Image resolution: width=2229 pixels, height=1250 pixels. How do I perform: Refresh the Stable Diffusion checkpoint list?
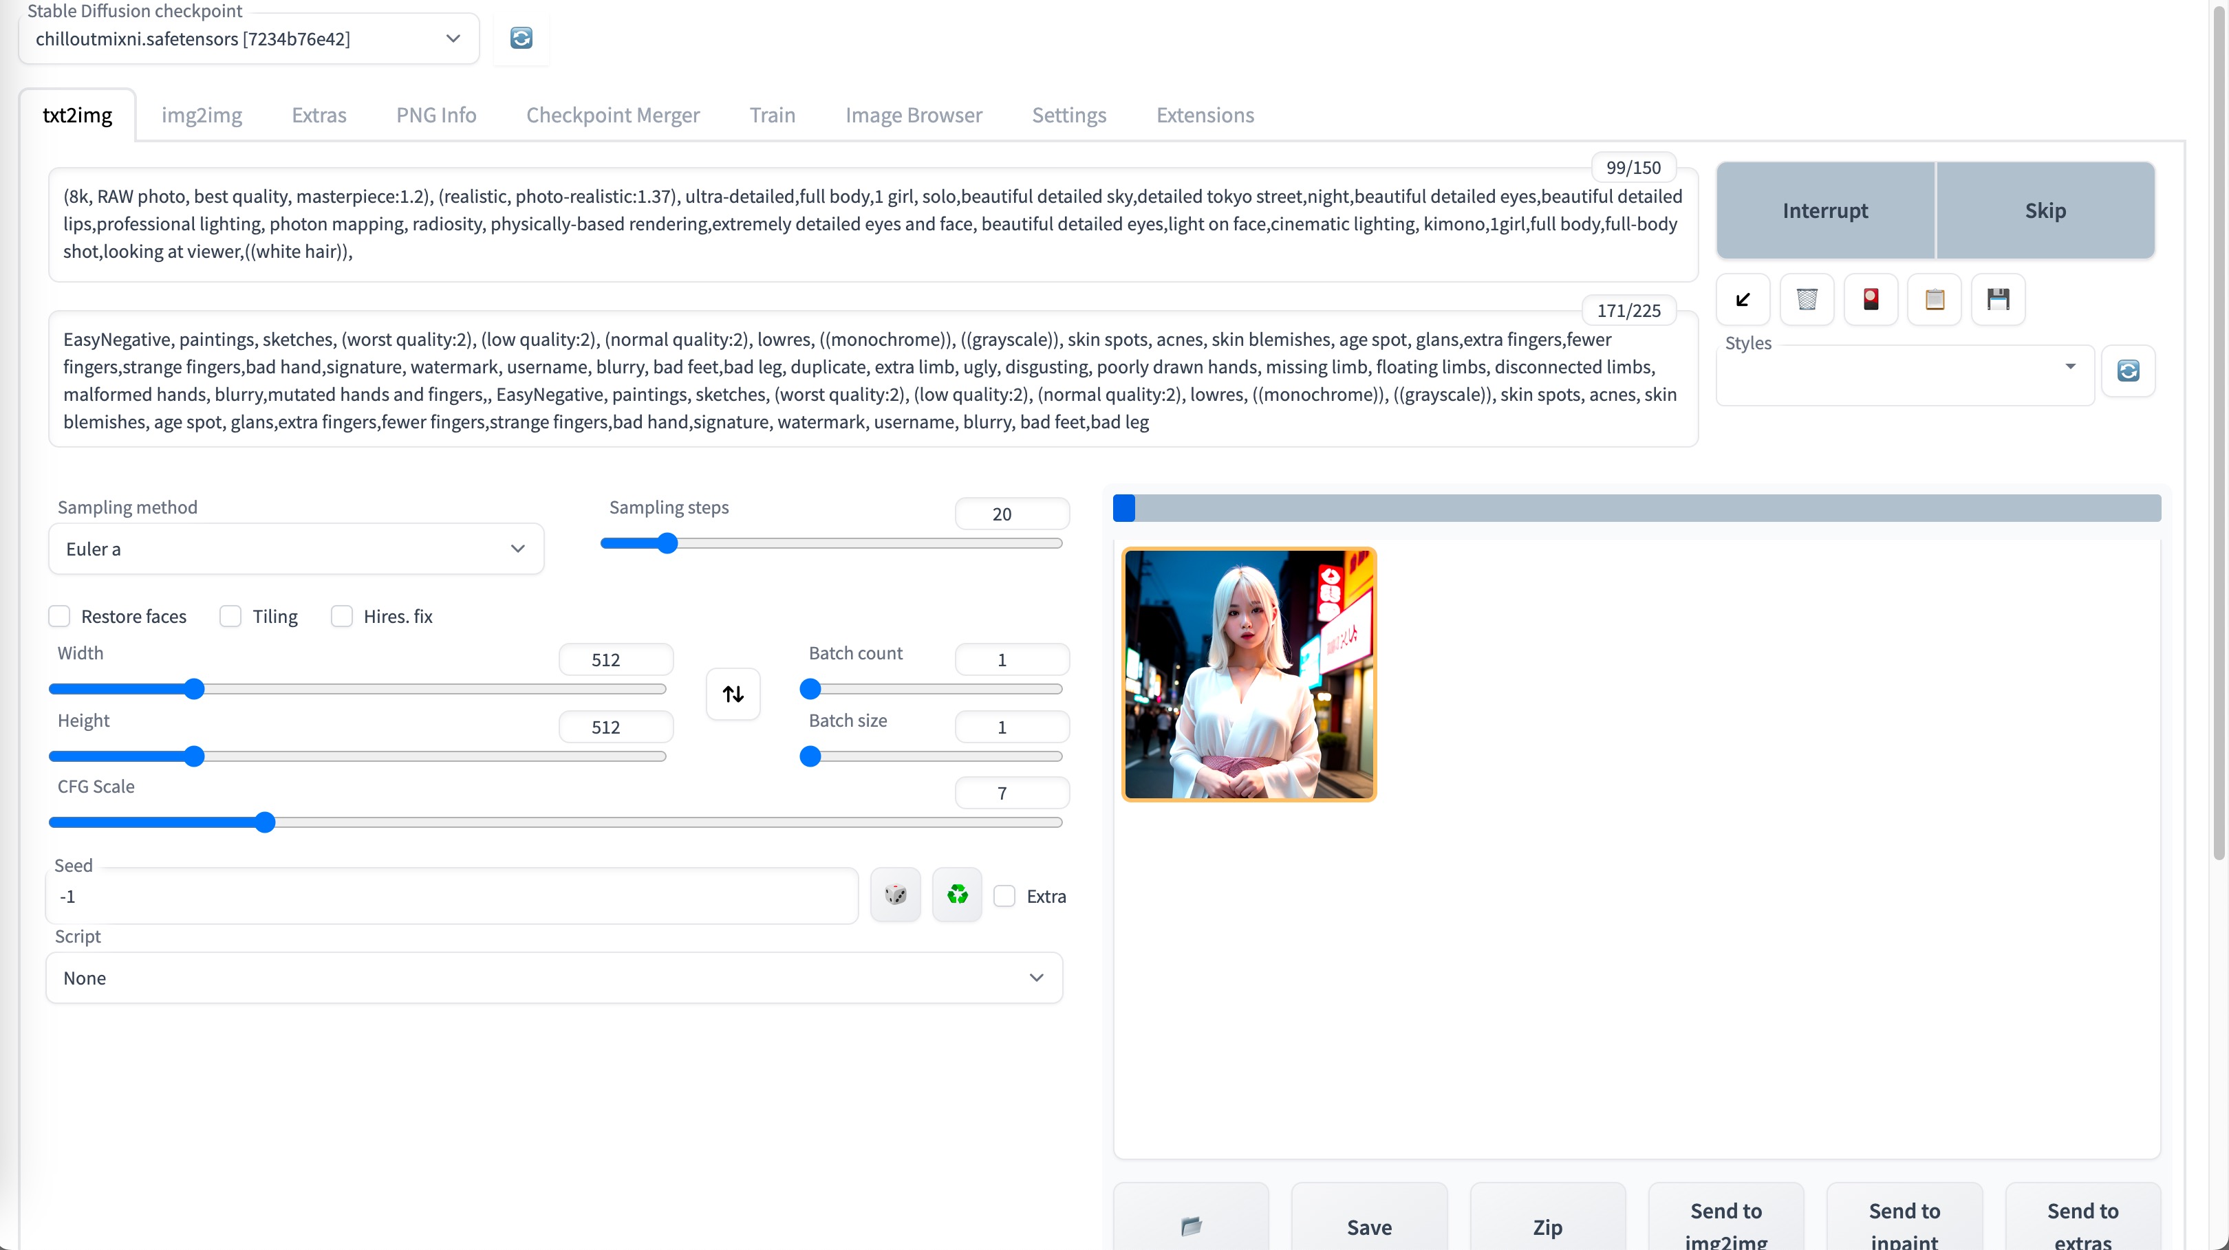click(521, 38)
